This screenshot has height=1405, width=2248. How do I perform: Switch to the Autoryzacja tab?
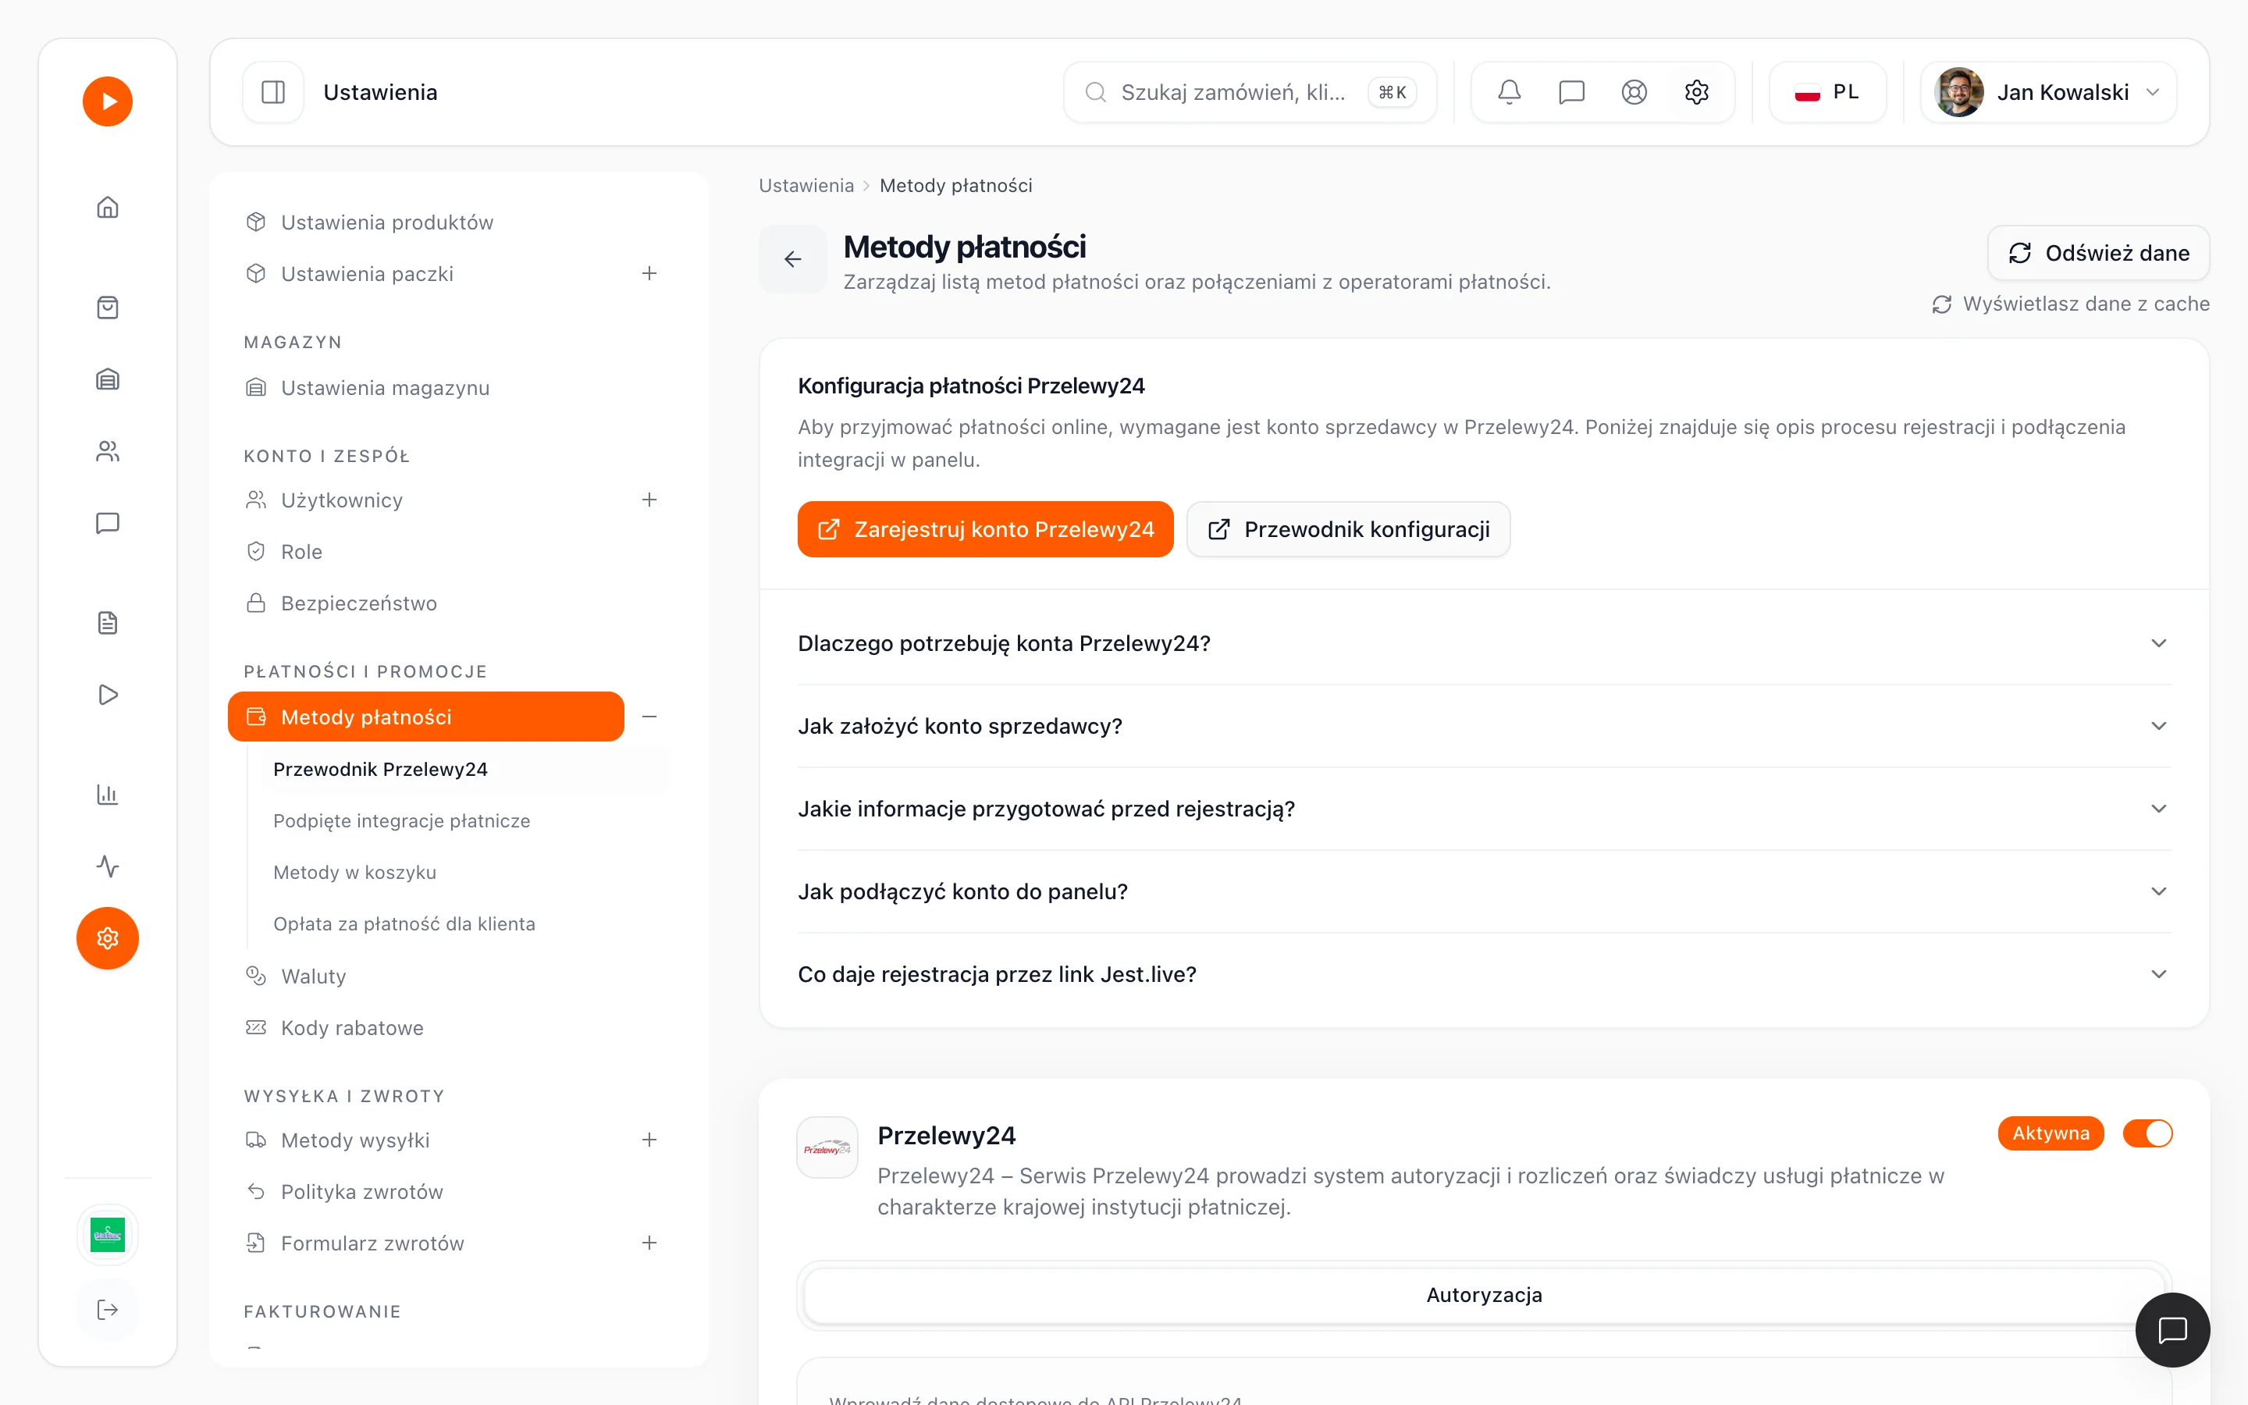[1484, 1294]
